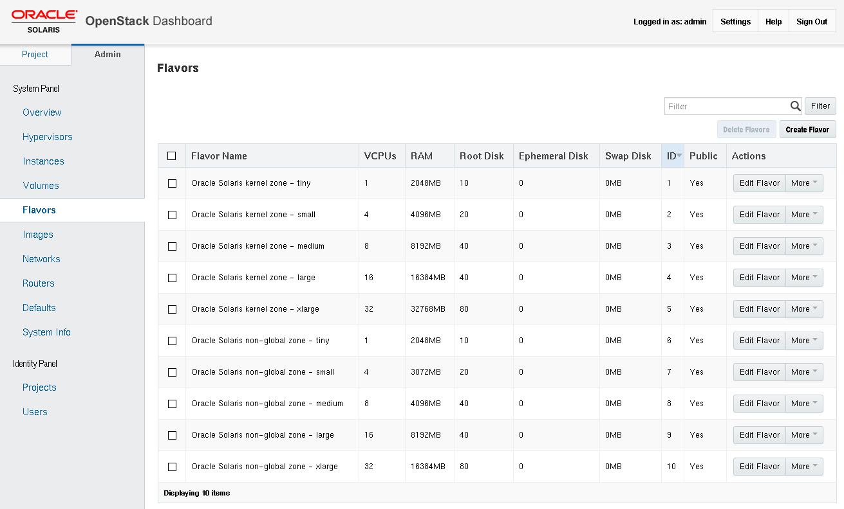
Task: Edit Flavor for kernel zone - large
Action: click(x=760, y=278)
